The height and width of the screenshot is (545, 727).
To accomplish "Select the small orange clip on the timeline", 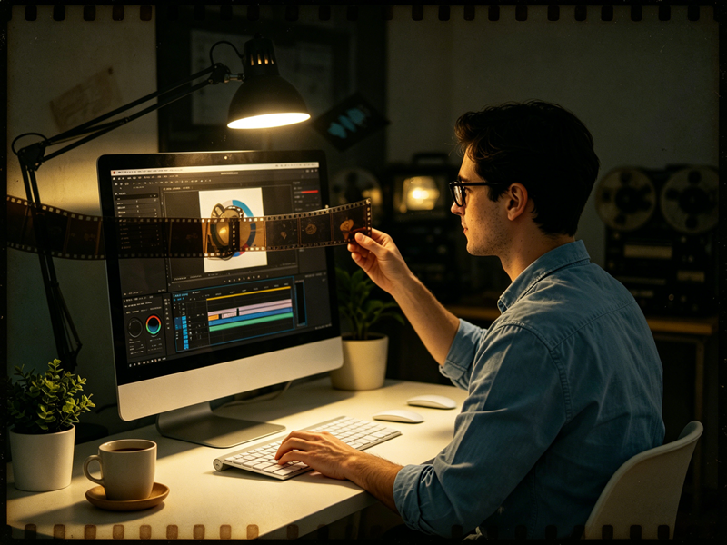I will click(x=214, y=316).
